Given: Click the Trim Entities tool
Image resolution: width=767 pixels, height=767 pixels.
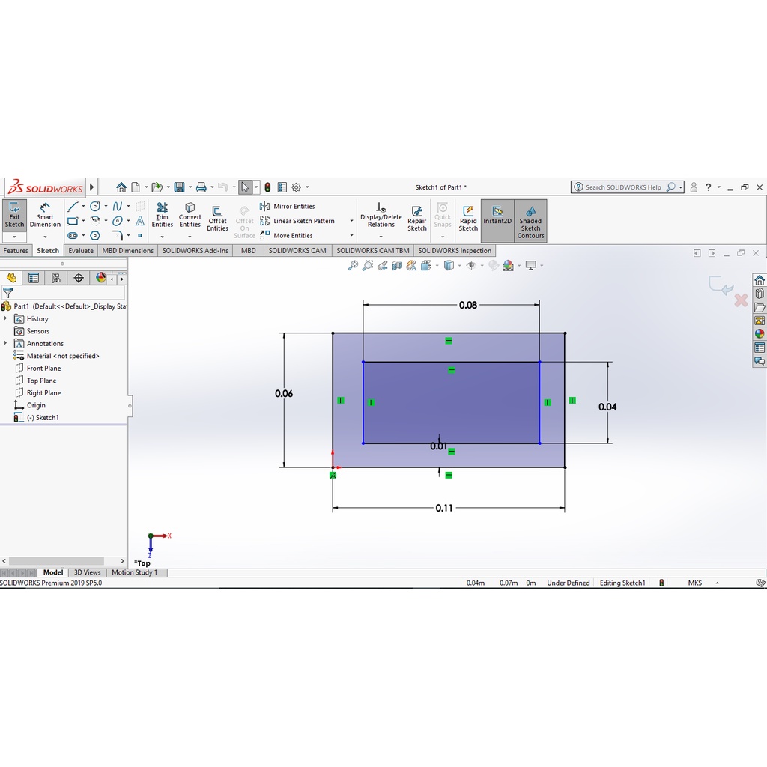Looking at the screenshot, I should click(x=162, y=215).
